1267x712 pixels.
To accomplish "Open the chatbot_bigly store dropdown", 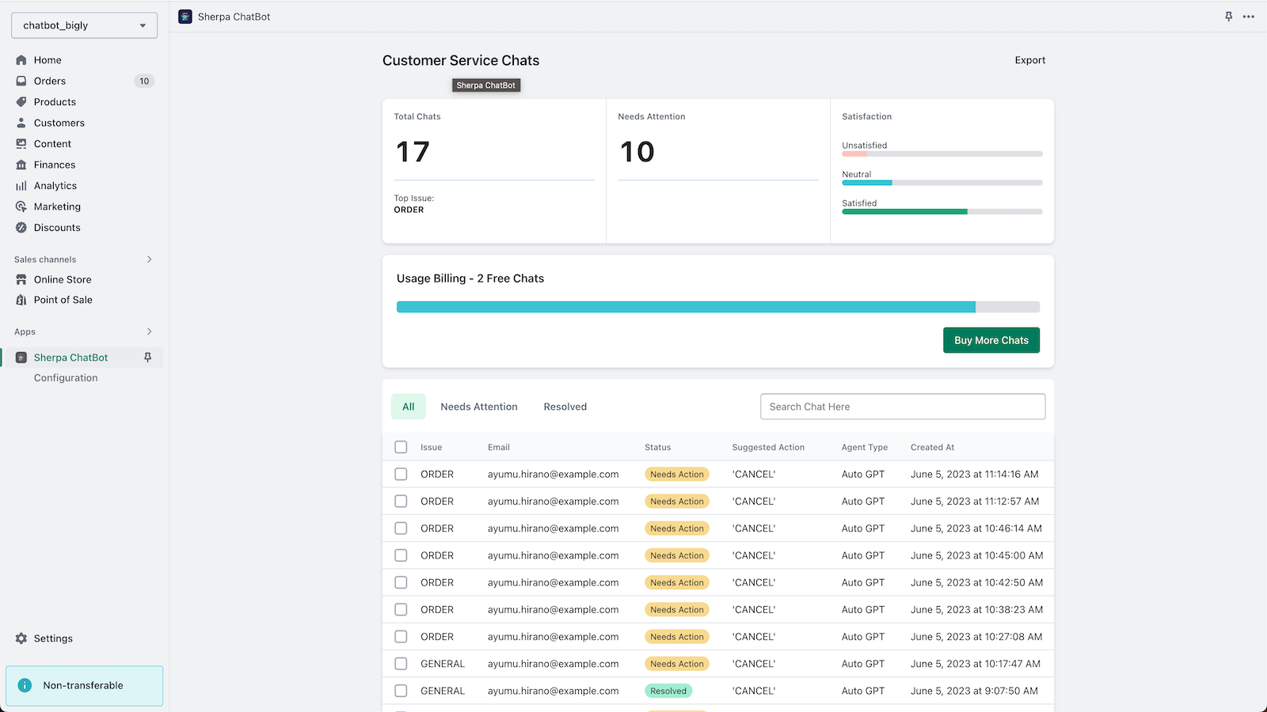I will coord(84,25).
